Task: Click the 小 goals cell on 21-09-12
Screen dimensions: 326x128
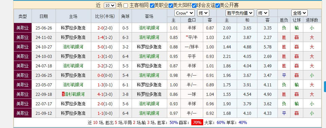Action: (x=312, y=113)
